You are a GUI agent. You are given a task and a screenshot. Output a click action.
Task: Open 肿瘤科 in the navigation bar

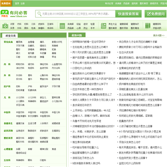(x=41, y=28)
